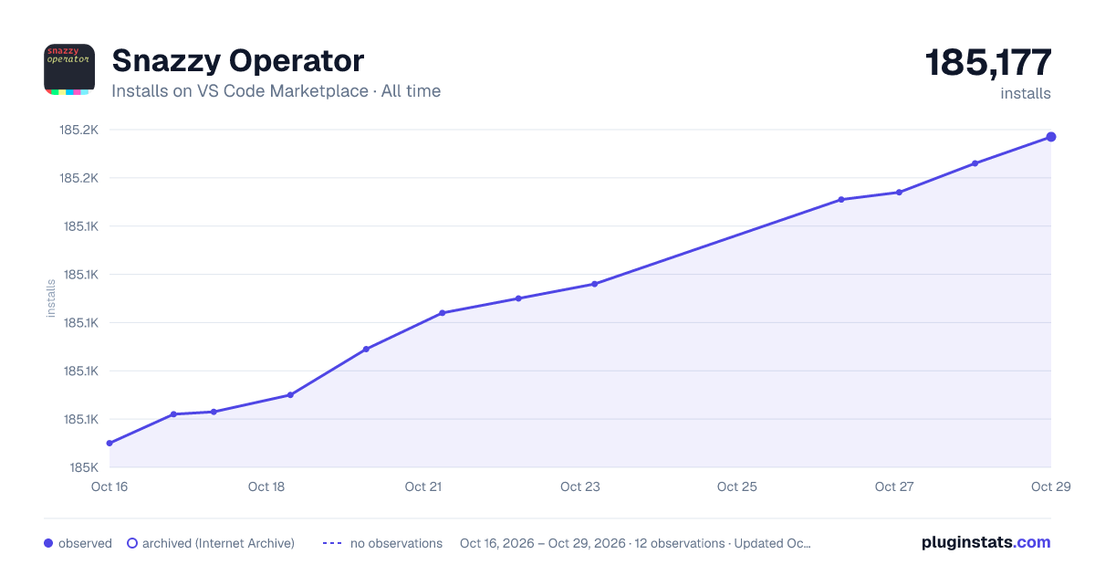
Task: Click the 185,177 installs total
Action: (x=988, y=63)
